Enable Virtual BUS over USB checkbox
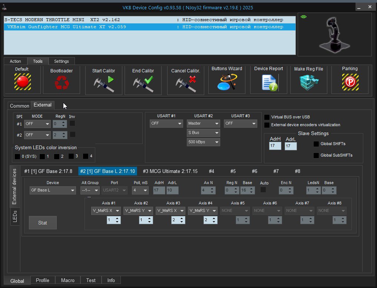Viewport: 377px width, 288px height. 267,117
